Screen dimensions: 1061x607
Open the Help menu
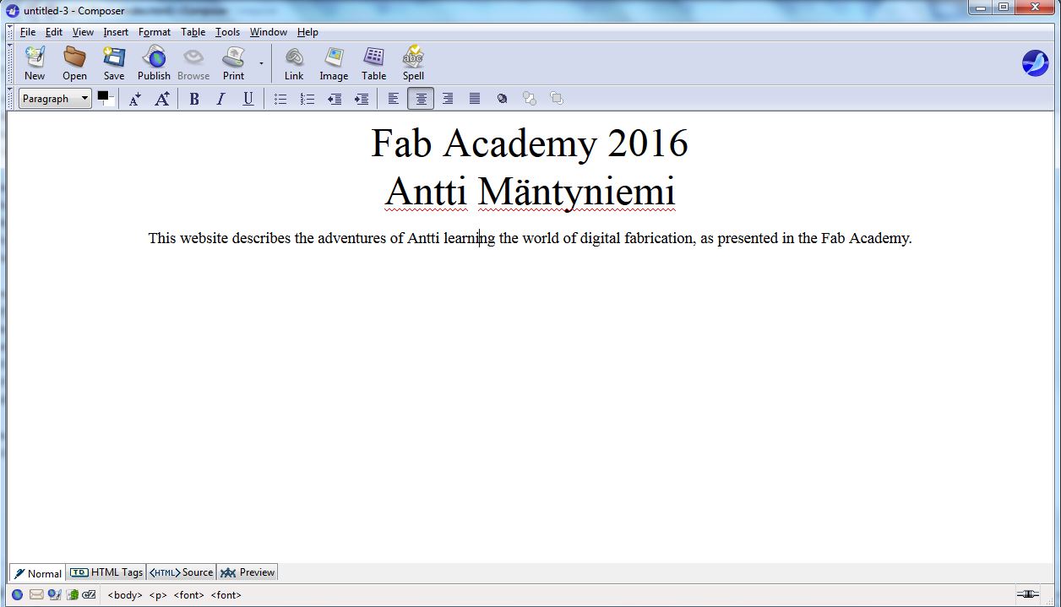[307, 32]
